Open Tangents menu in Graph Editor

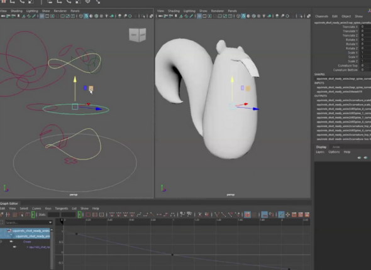[x=62, y=208]
